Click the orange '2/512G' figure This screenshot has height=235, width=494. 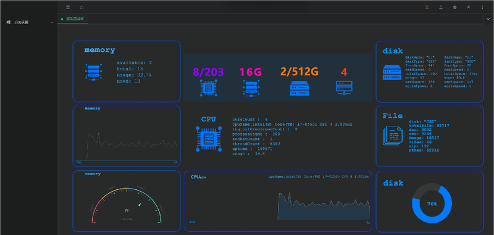pos(299,72)
